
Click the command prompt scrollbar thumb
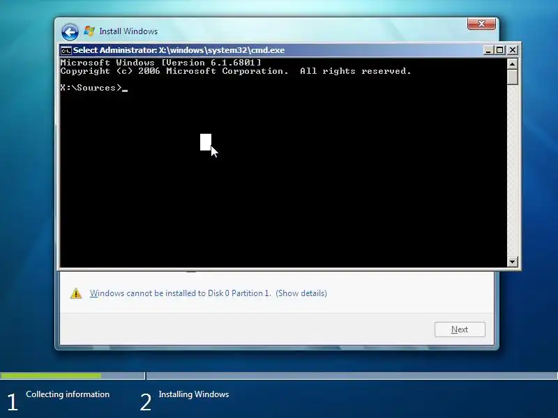click(512, 77)
